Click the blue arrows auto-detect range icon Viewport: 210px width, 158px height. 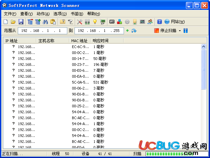point(134,31)
